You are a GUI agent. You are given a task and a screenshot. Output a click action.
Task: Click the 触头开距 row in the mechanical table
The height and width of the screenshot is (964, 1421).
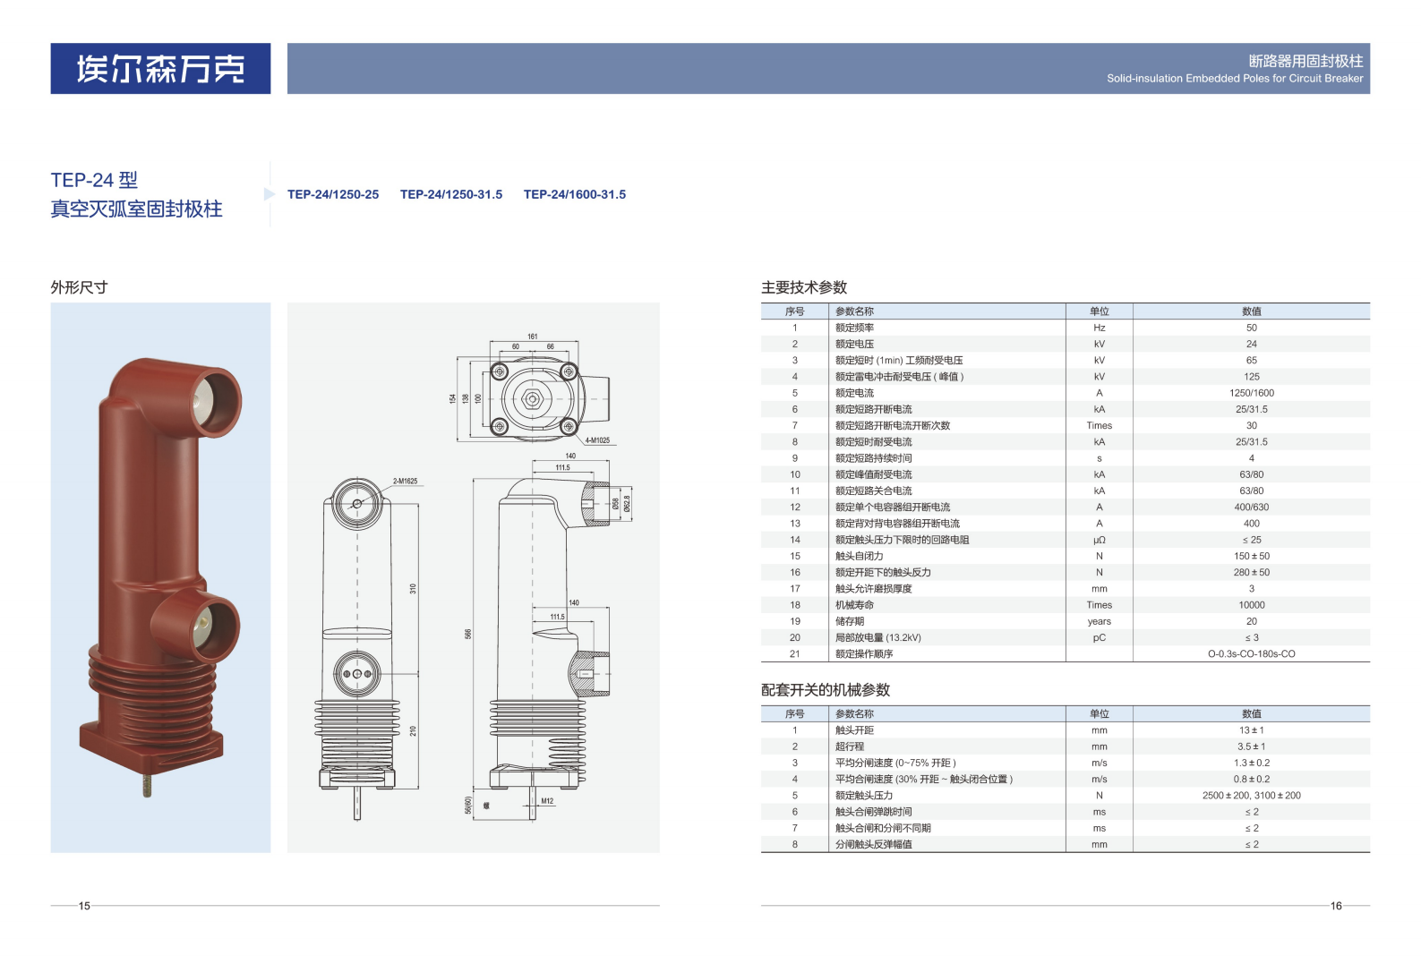854,730
